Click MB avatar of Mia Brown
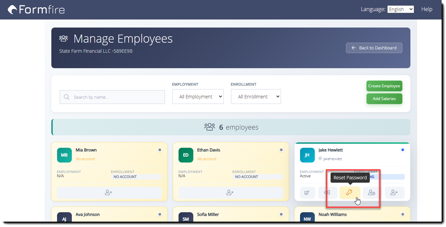Screen dimensions: 446x227 coord(64,155)
